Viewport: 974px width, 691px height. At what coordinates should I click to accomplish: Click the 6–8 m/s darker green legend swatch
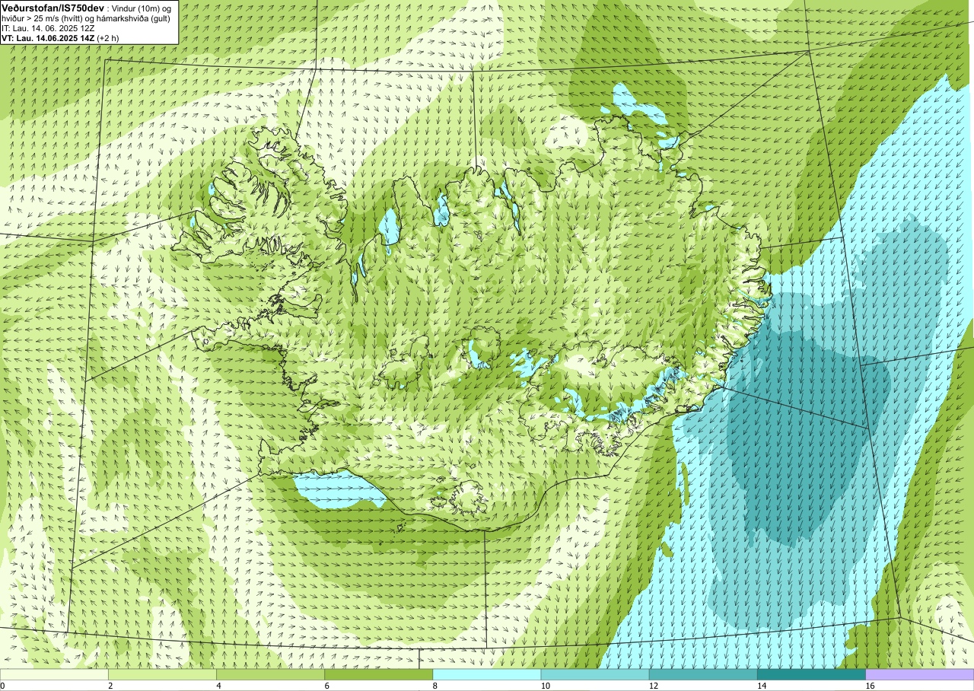(x=378, y=674)
